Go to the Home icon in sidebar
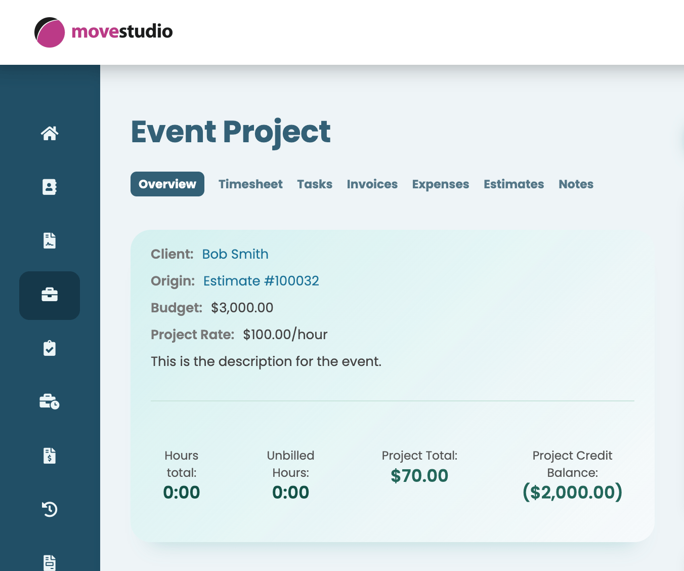Image resolution: width=684 pixels, height=571 pixels. coord(50,134)
